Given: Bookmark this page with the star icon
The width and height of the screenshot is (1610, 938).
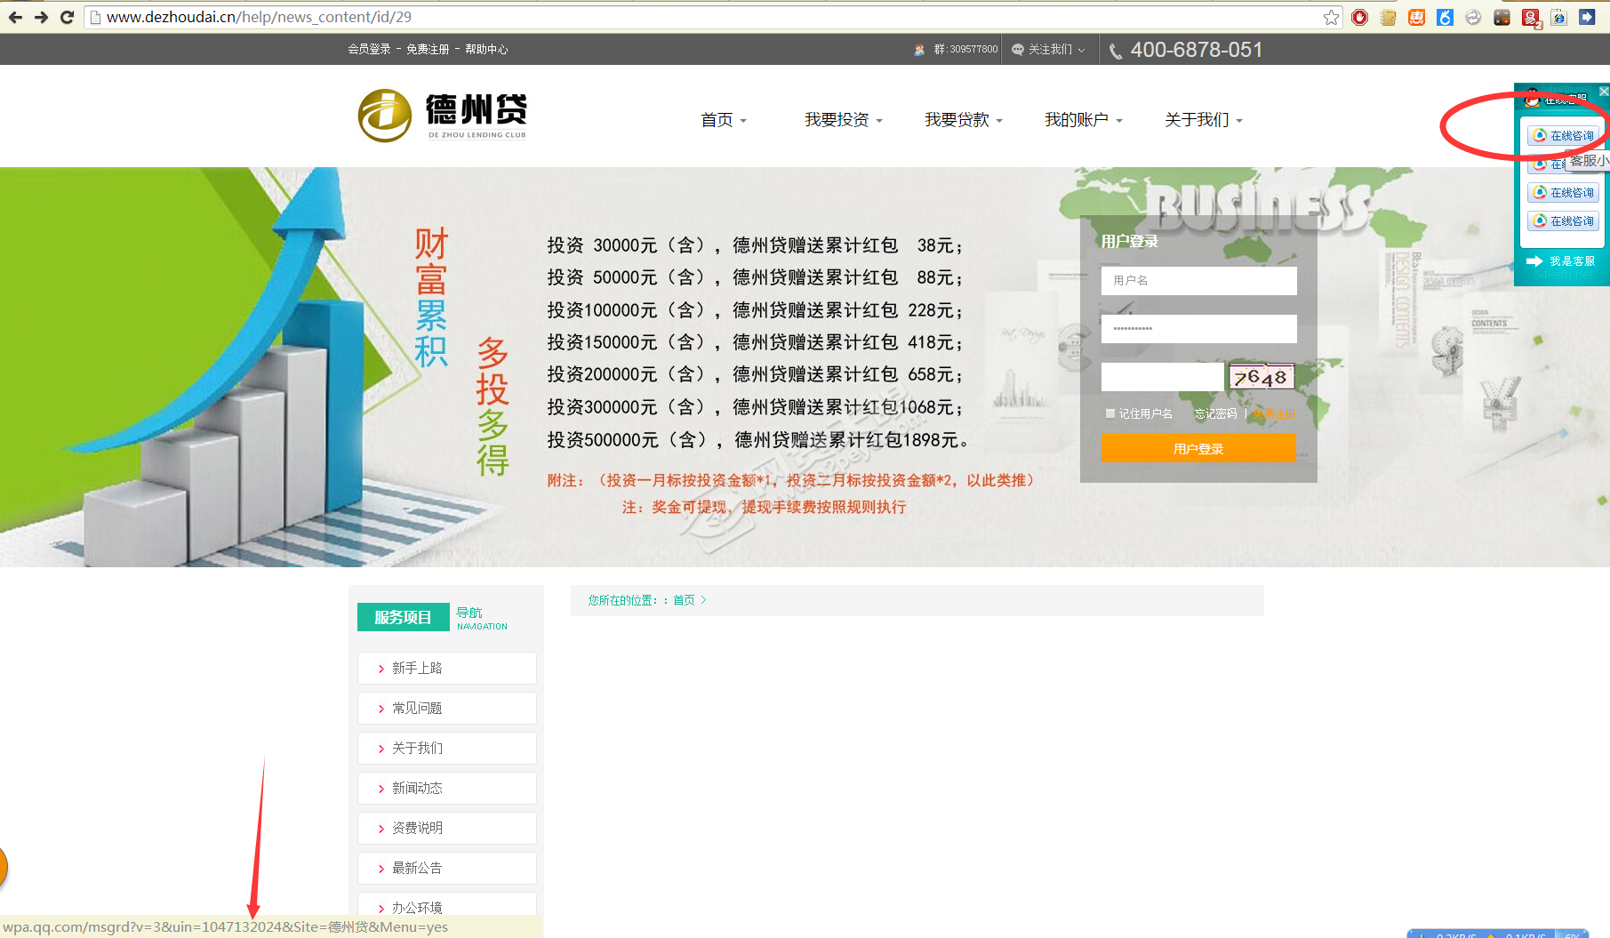Looking at the screenshot, I should [x=1331, y=17].
